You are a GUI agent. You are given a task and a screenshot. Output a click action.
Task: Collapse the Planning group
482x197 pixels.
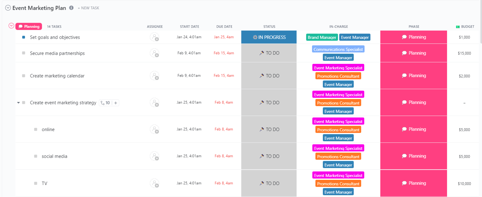[x=11, y=26]
